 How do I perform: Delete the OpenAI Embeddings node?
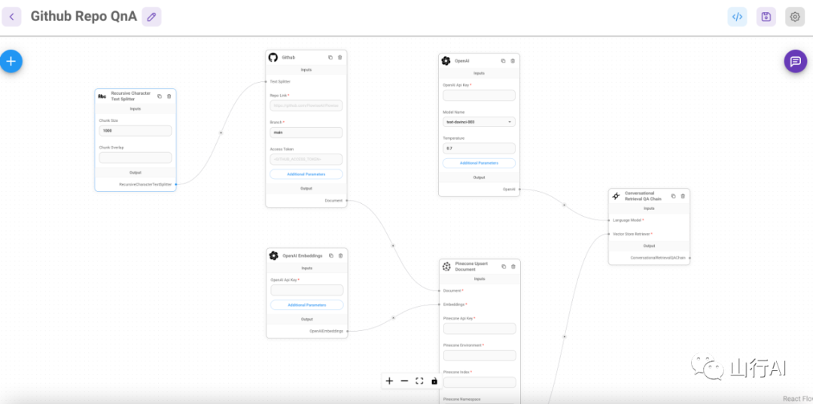341,255
